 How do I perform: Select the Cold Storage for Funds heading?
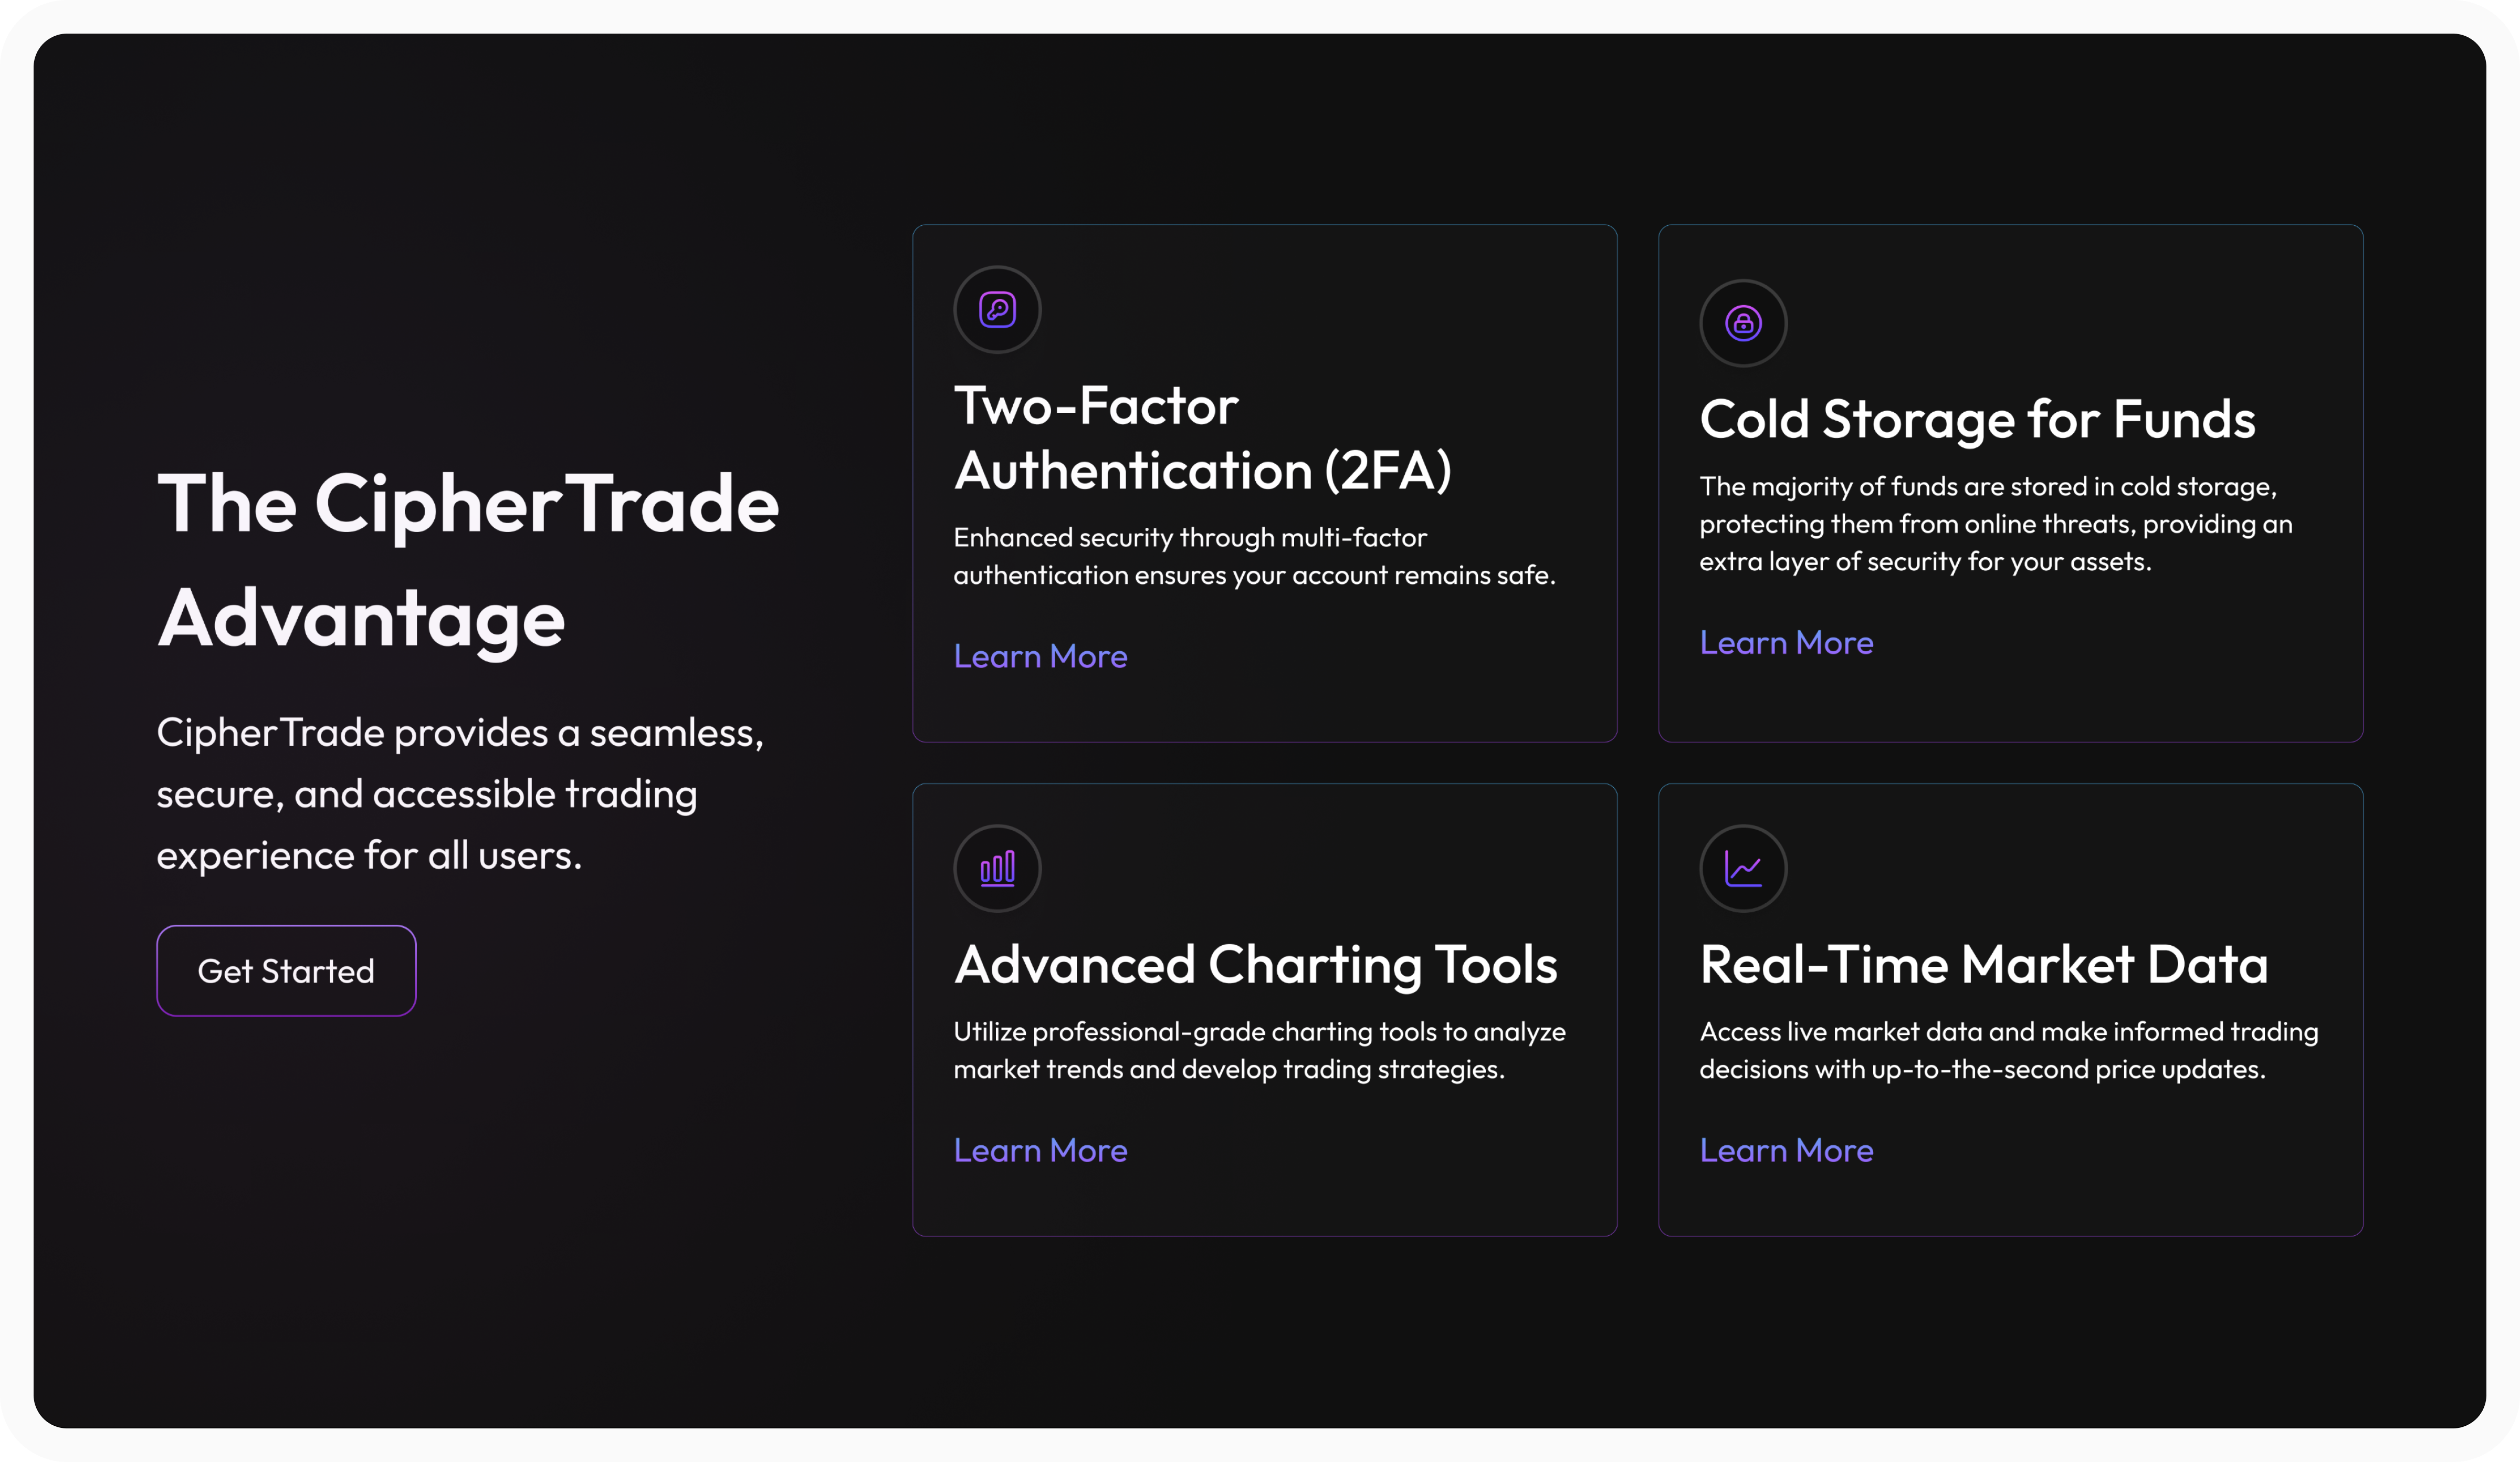pyautogui.click(x=1977, y=419)
